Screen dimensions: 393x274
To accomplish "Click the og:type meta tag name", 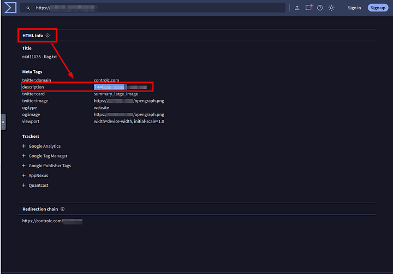I will (29, 108).
